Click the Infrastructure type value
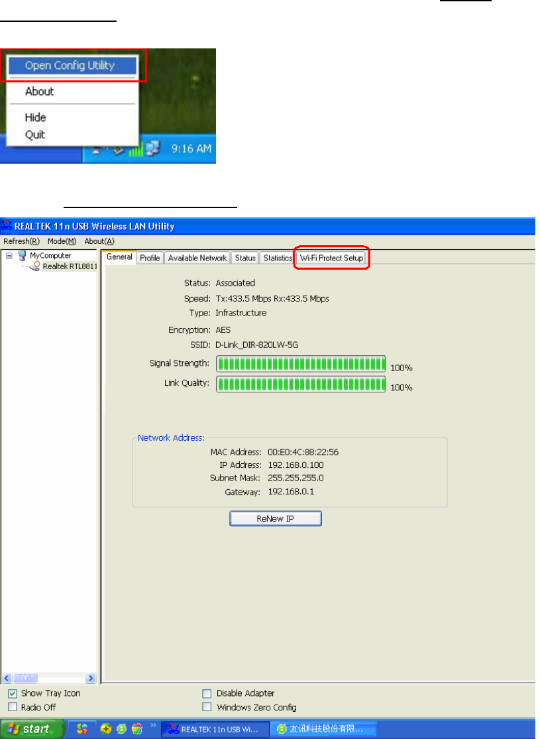The height and width of the screenshot is (739, 540). pos(241,313)
